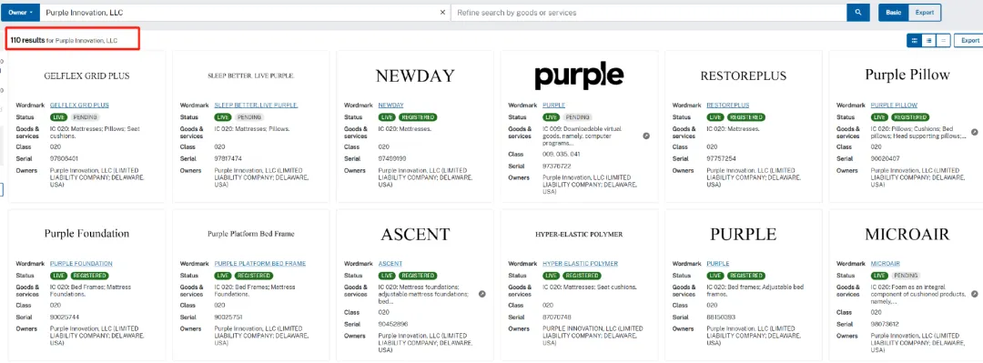This screenshot has height=363, width=983.
Task: Focus the refine by goods or services field
Action: pos(648,13)
